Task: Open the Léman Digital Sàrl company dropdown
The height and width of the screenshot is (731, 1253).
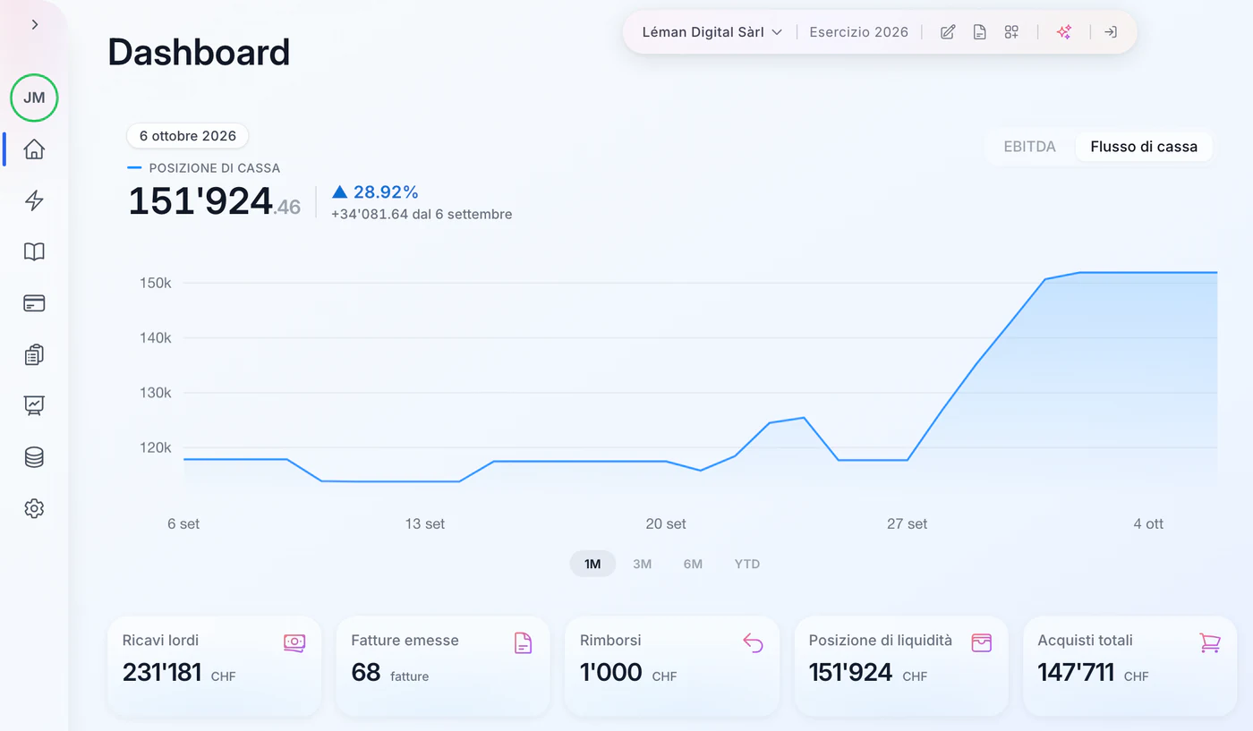Action: [x=712, y=32]
